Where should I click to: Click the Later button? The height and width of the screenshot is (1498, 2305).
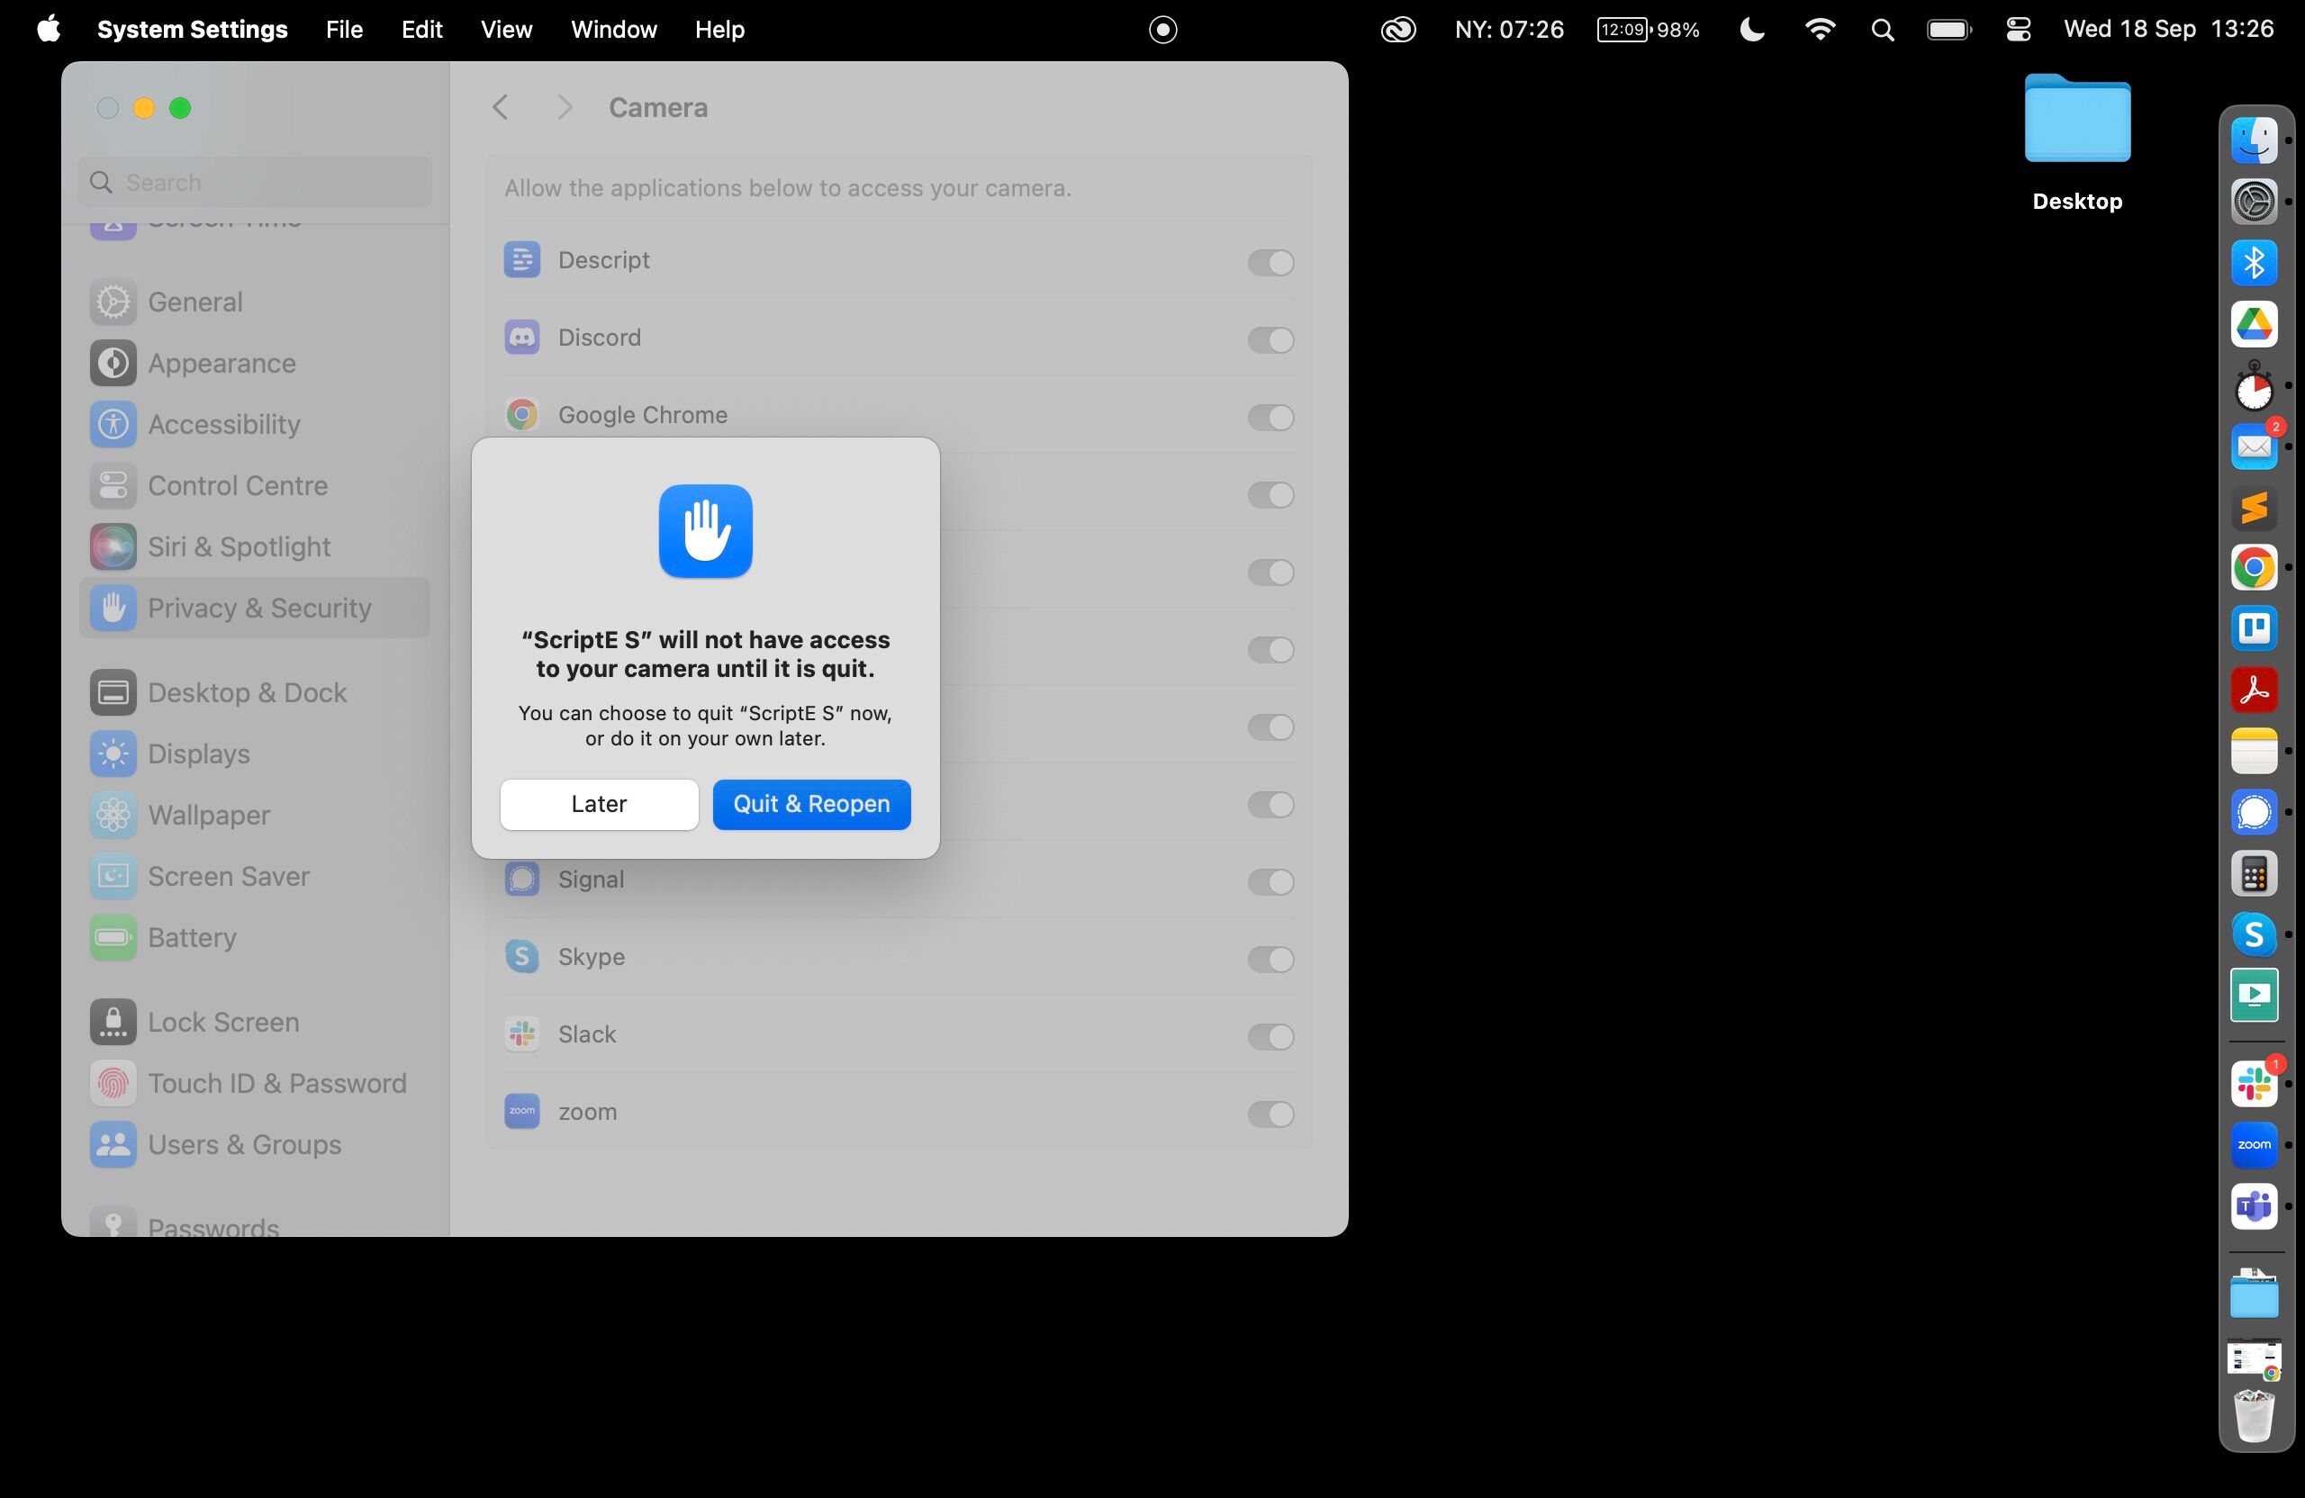[599, 805]
